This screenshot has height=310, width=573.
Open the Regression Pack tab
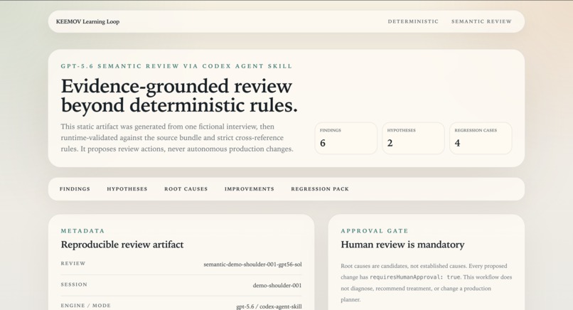[x=320, y=189]
